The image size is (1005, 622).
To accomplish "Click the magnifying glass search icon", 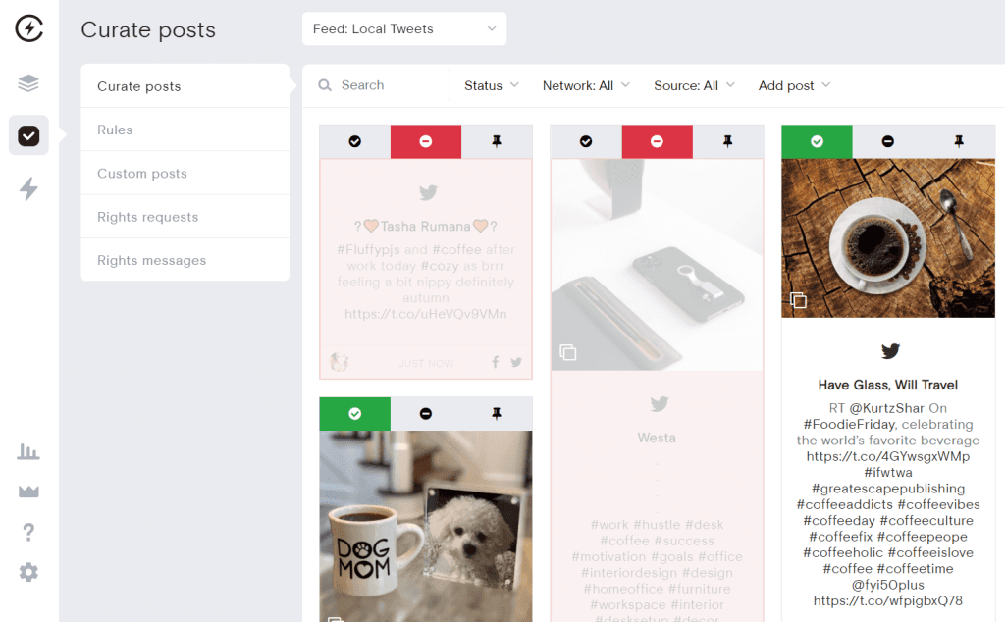I will 325,85.
